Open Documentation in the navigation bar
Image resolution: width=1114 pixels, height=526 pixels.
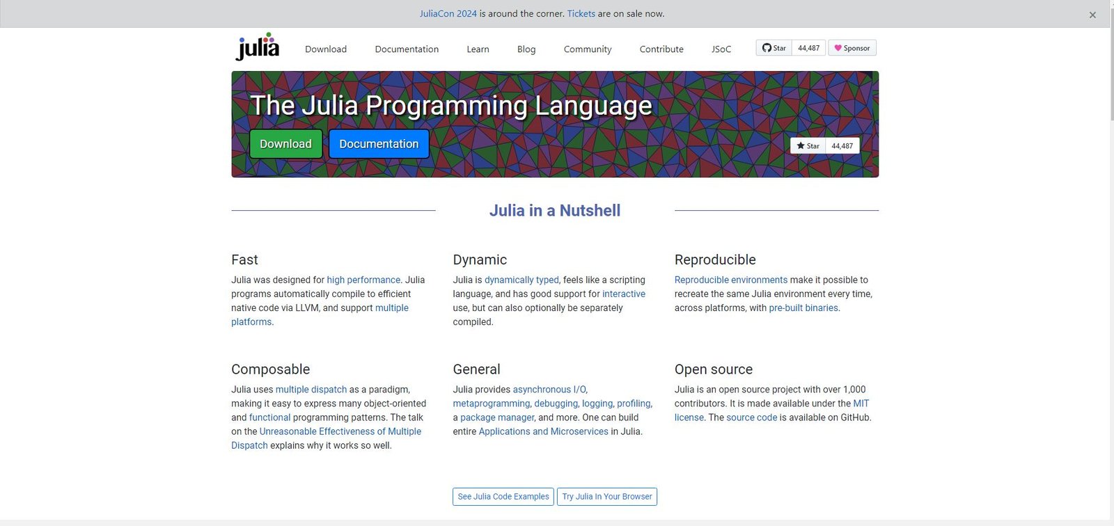(407, 49)
